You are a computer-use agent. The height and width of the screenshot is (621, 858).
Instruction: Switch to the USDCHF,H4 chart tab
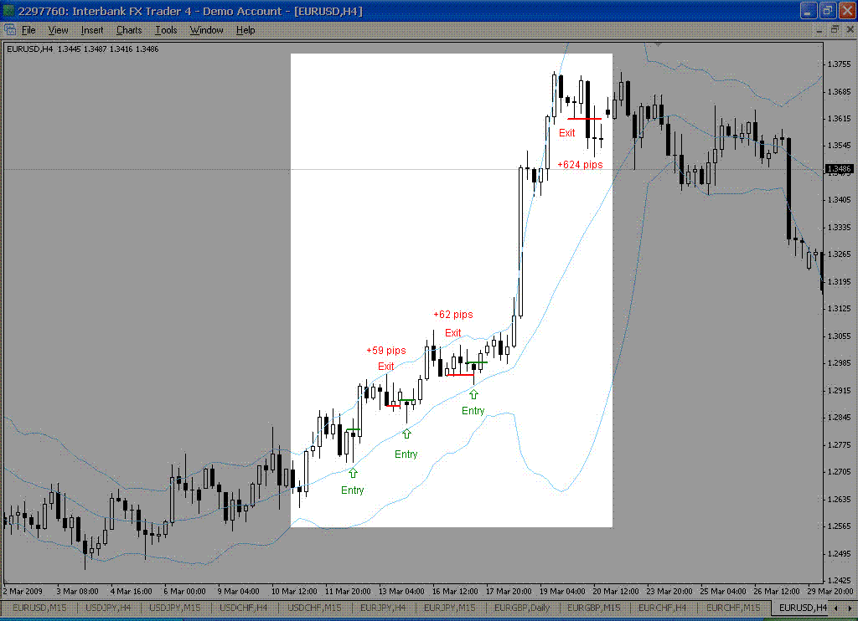point(244,608)
